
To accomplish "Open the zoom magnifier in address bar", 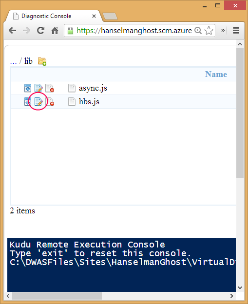I will (x=198, y=30).
